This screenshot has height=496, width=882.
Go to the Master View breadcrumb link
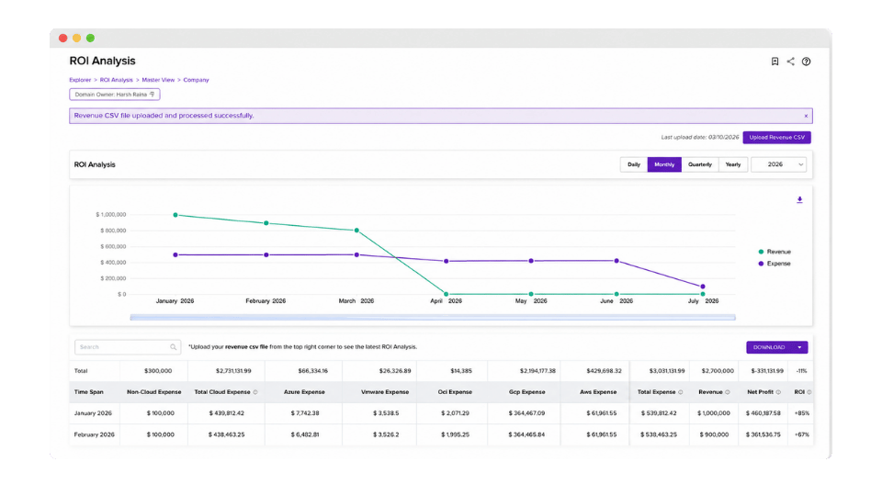click(158, 80)
